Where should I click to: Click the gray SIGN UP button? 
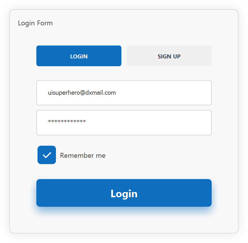pos(169,56)
